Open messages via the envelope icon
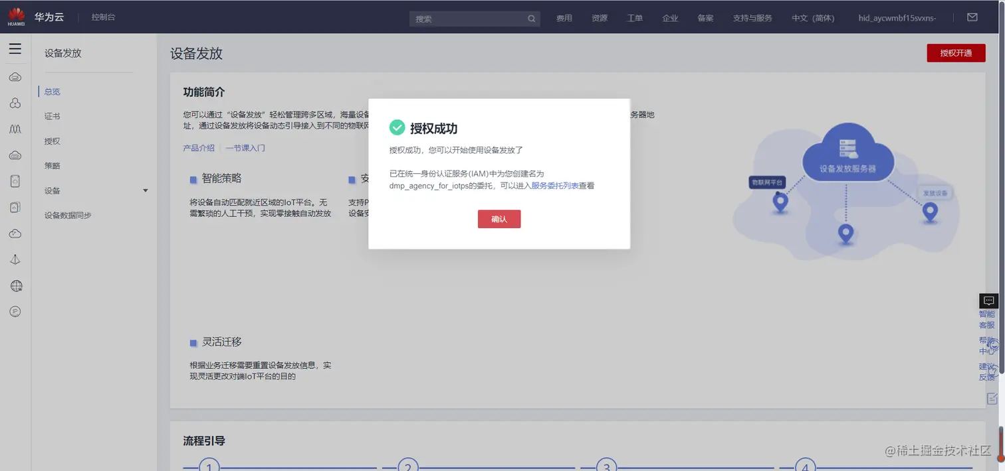This screenshot has height=471, width=1005. [x=972, y=17]
